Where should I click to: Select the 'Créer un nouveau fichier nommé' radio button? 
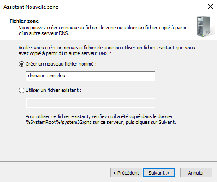[21, 64]
